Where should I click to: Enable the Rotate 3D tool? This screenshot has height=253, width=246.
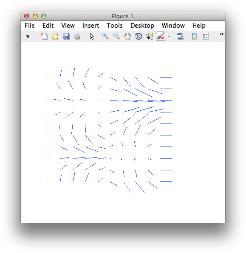[139, 36]
